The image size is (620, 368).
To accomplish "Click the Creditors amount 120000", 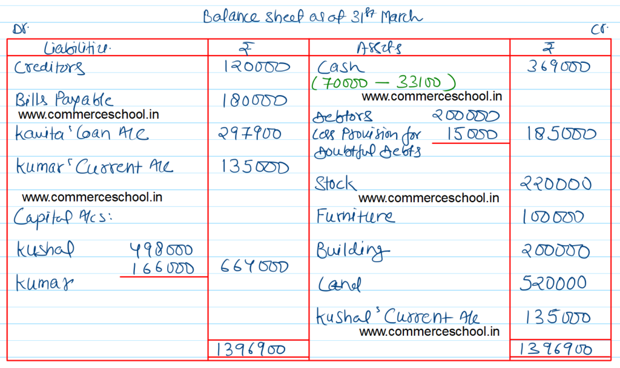I will tap(257, 67).
